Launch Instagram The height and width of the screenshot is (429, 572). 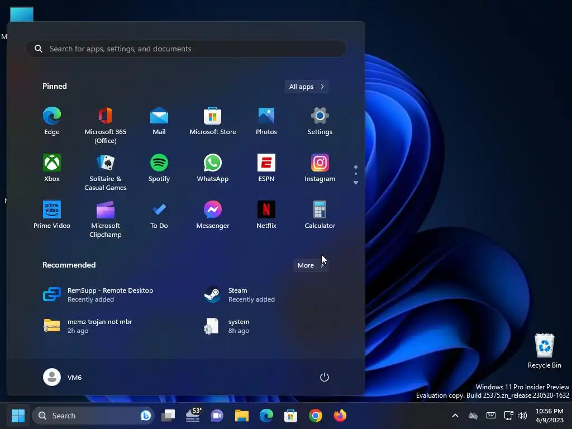click(x=320, y=168)
